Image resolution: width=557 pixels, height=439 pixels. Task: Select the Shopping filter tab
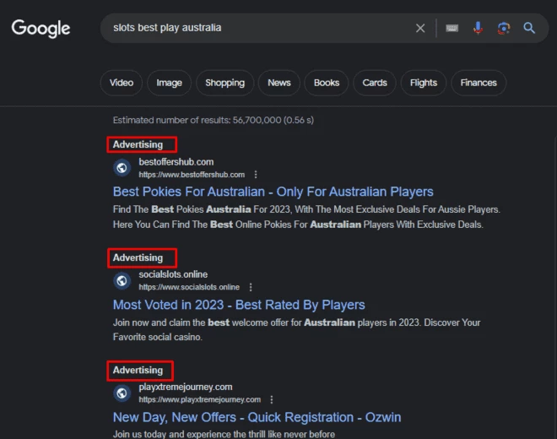tap(224, 83)
